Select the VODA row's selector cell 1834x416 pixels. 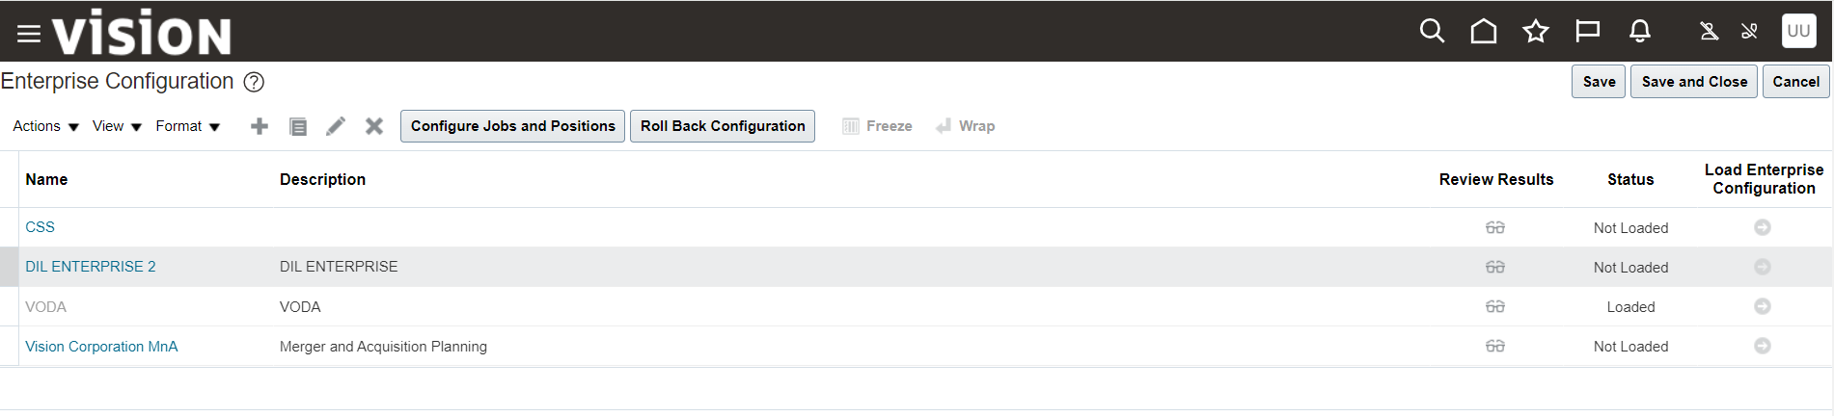pyautogui.click(x=9, y=307)
